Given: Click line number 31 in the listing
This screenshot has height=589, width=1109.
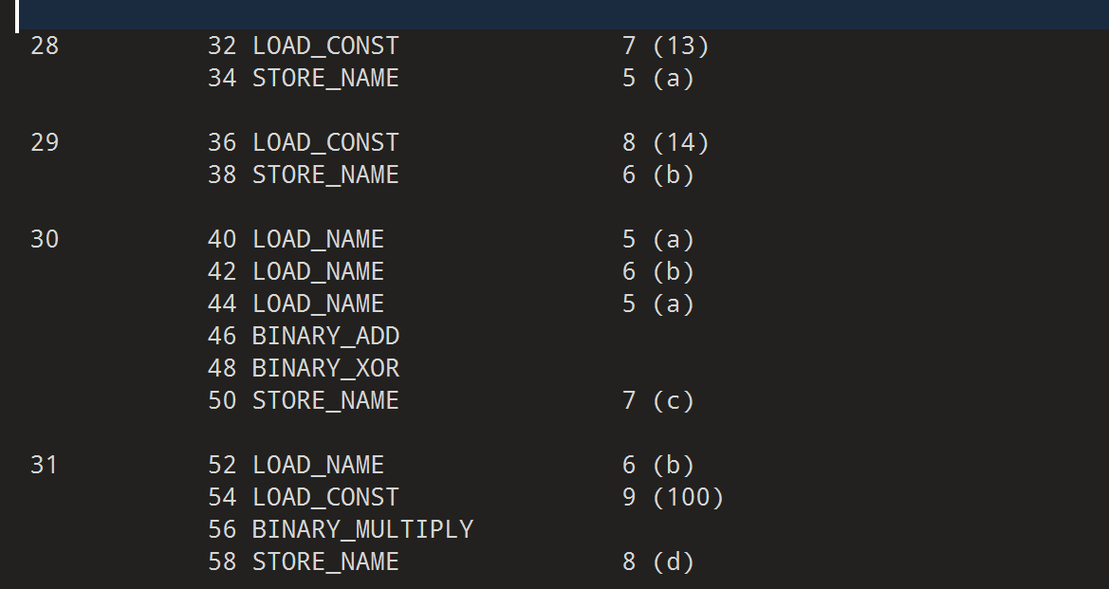Looking at the screenshot, I should coord(45,465).
